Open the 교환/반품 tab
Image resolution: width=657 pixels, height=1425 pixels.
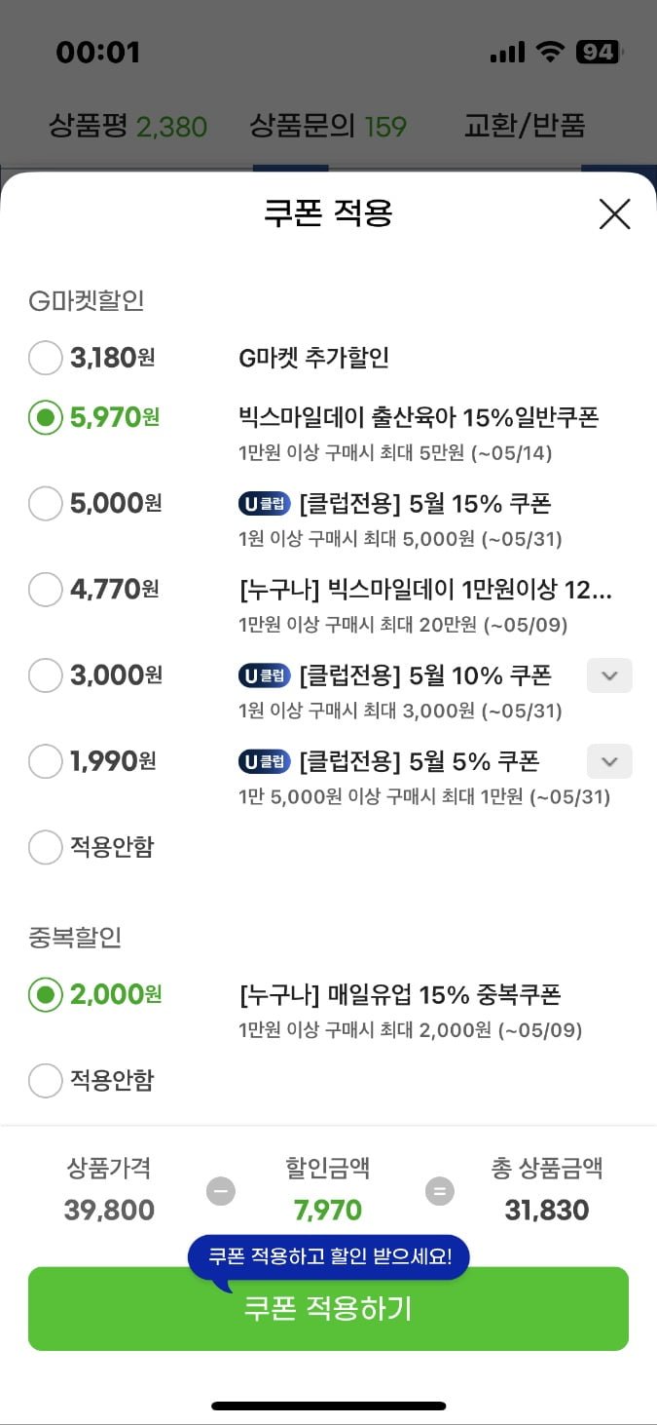pyautogui.click(x=525, y=126)
